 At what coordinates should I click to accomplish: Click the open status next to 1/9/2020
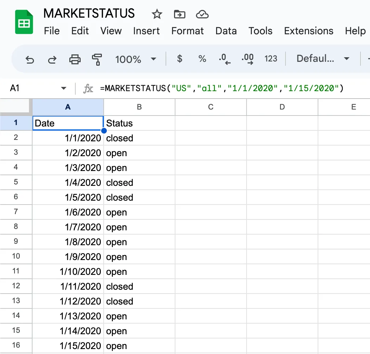coord(139,256)
